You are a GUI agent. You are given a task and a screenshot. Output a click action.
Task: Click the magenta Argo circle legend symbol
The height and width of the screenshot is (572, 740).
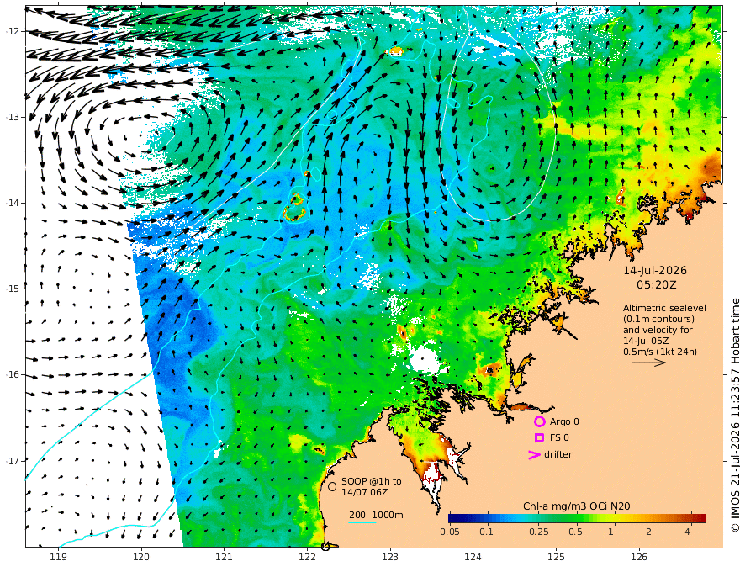pos(539,421)
